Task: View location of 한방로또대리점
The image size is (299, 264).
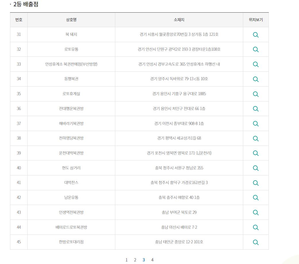Action: click(256, 242)
